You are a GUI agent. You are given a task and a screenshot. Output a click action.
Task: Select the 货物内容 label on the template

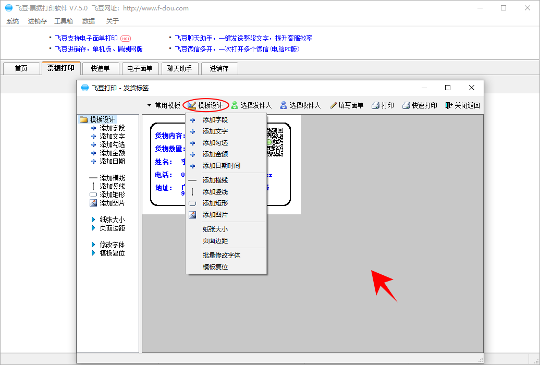coord(170,136)
